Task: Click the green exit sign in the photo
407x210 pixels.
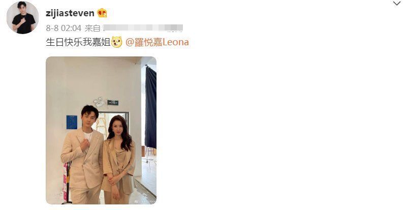Action: pos(113,103)
